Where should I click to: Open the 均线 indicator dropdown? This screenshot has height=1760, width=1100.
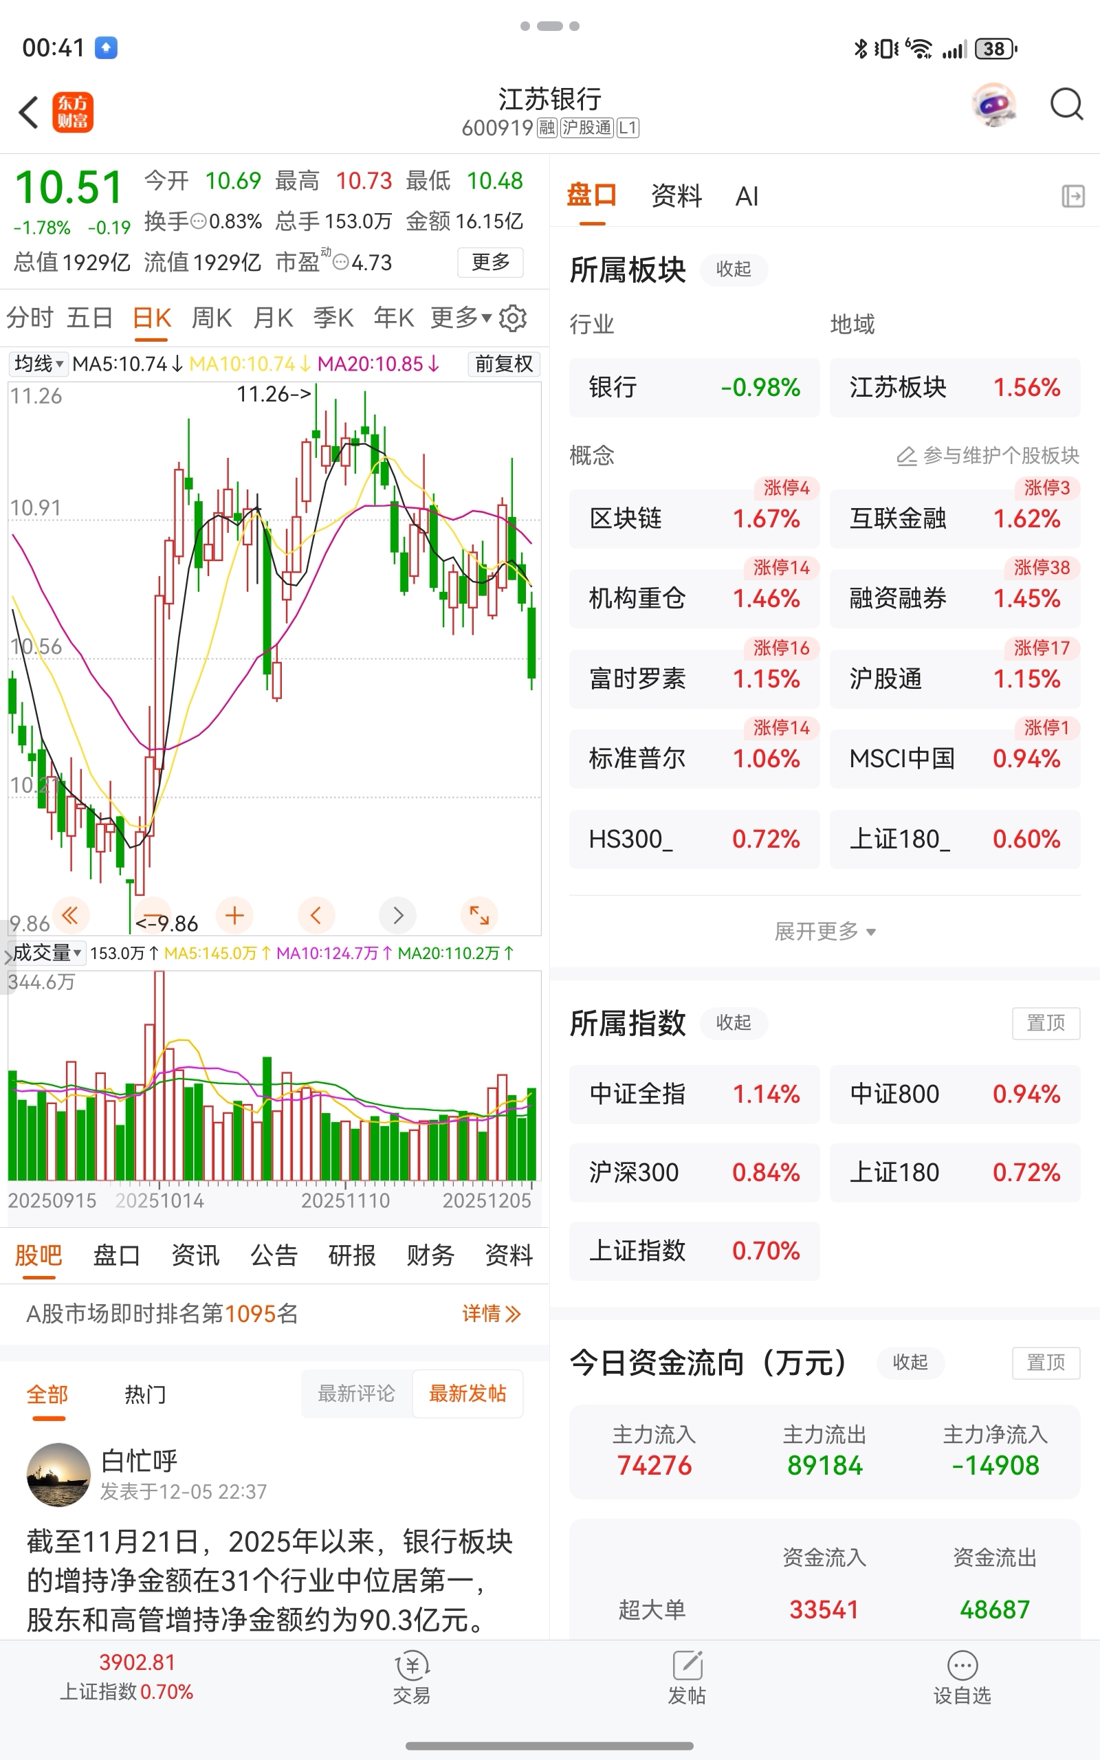tap(38, 364)
